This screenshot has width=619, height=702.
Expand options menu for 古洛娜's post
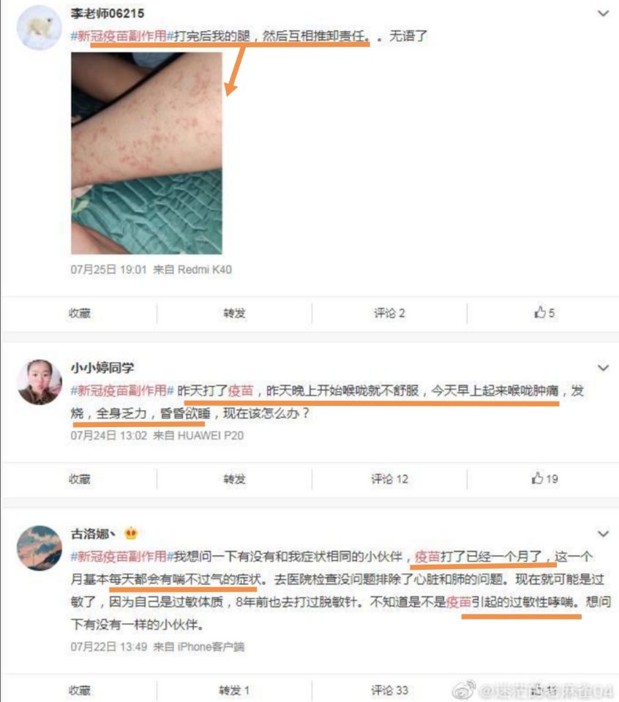(x=604, y=534)
